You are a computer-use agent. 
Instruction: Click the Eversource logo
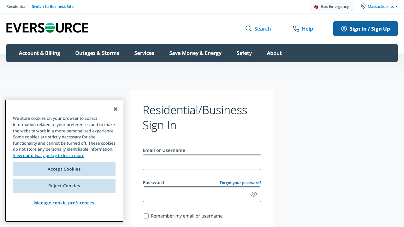(47, 28)
